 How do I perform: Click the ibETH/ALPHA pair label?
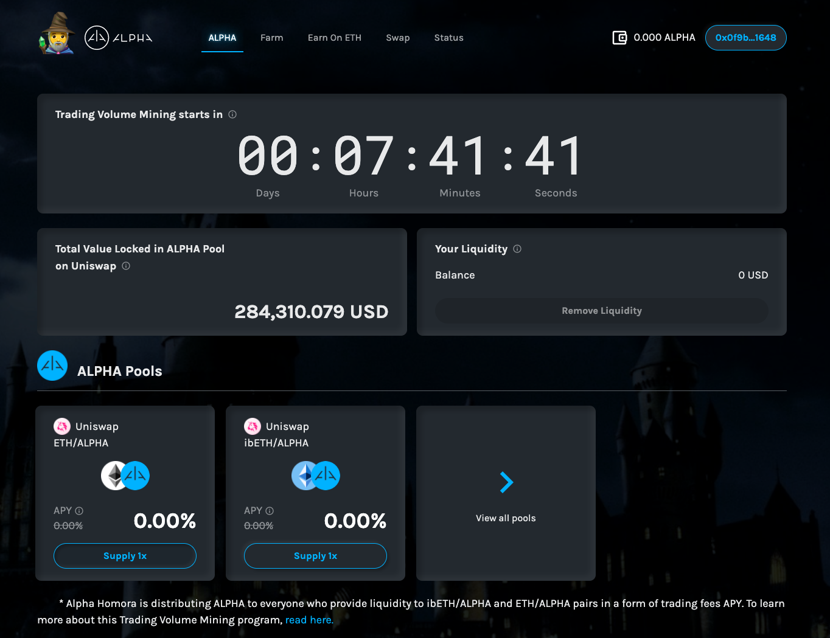(x=276, y=443)
